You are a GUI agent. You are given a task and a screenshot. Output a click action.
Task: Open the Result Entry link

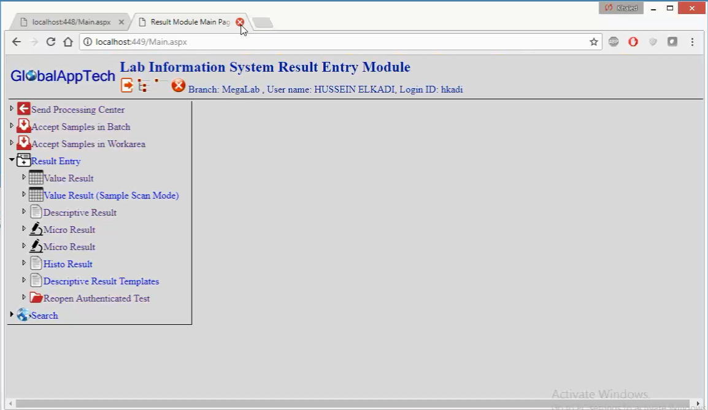tap(56, 161)
